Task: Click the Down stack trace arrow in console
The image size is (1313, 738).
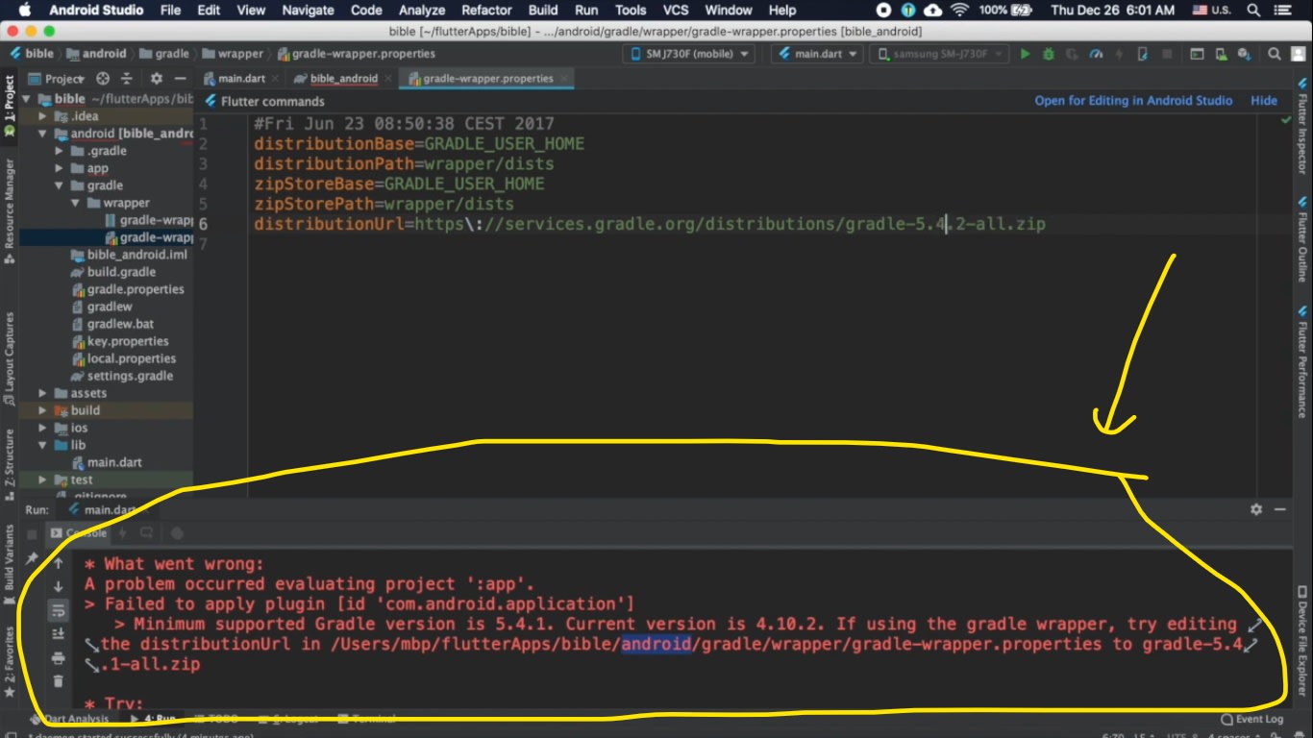Action: 58,586
